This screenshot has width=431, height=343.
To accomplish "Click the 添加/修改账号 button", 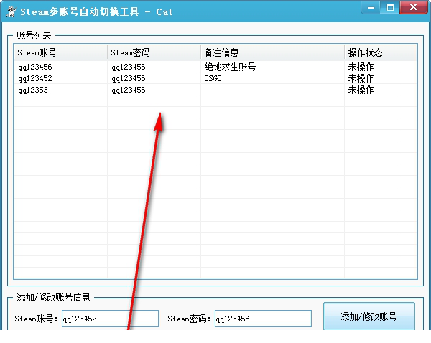I will (369, 316).
